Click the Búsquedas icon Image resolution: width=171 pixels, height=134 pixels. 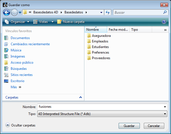[x=6, y=69]
